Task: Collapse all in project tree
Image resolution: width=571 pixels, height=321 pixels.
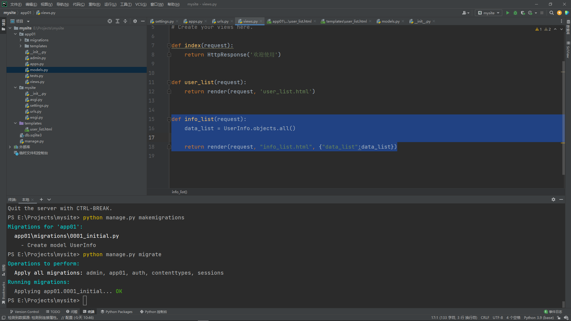Action: pos(125,21)
